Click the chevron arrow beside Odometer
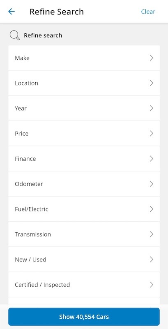 (152, 184)
